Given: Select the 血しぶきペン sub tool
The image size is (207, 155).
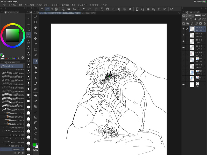Looking at the screenshot, I should click(12, 131).
